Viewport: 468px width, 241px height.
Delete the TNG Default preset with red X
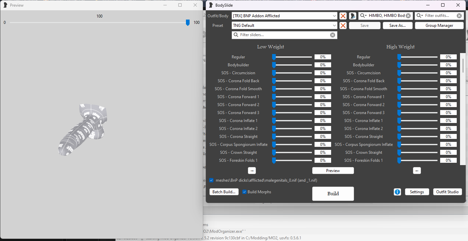[x=343, y=26]
